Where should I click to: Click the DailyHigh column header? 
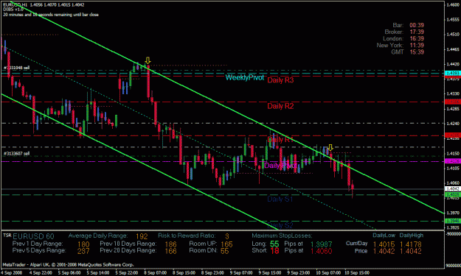(x=412, y=236)
